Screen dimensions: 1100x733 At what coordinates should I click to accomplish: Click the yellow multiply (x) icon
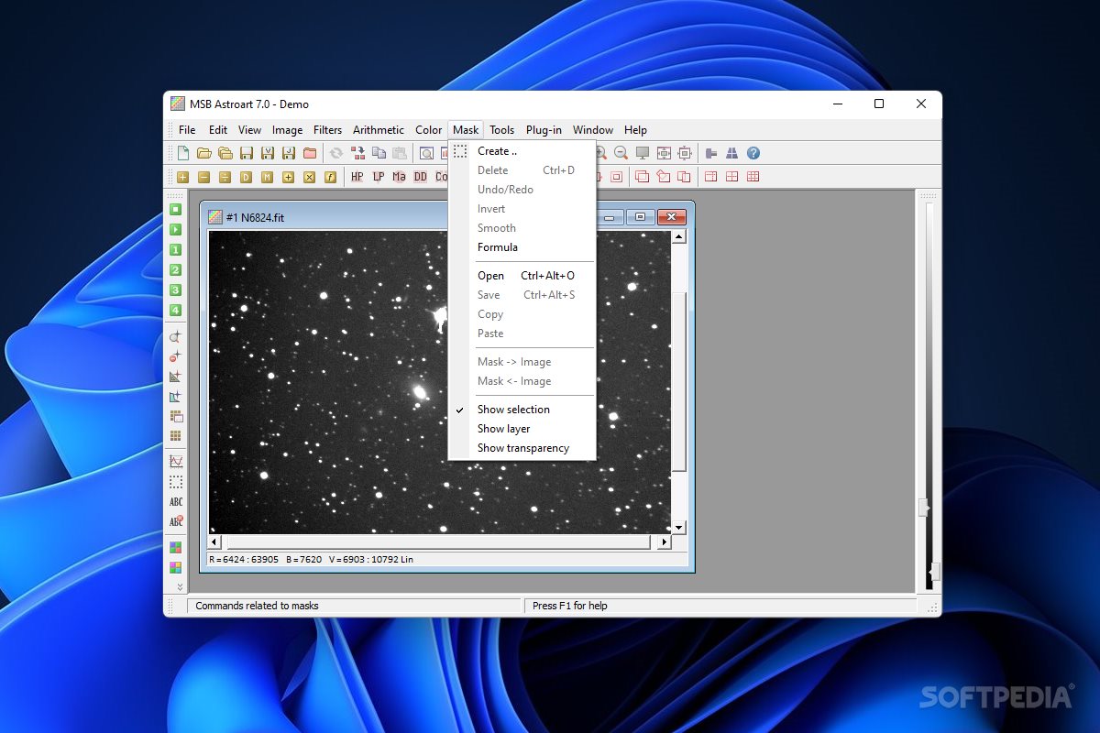tap(309, 177)
